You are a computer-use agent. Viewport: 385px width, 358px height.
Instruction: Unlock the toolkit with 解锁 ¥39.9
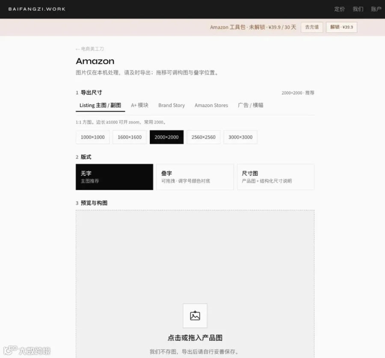pos(341,27)
